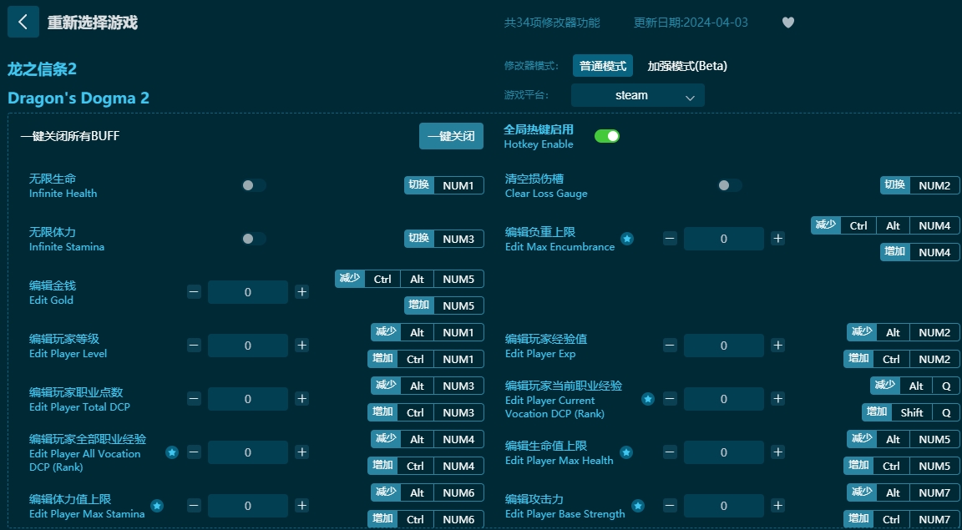Turn off the Hotkey Enable switch
This screenshot has width=962, height=530.
coord(607,136)
